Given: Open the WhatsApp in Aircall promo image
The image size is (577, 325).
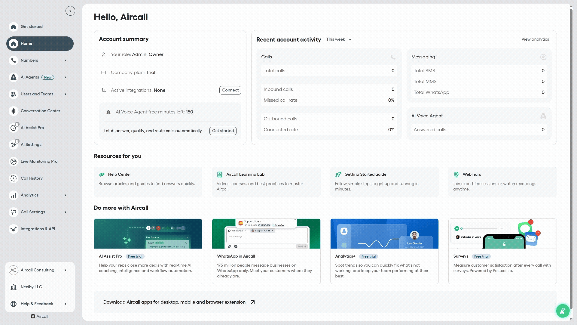Looking at the screenshot, I should click(x=266, y=234).
